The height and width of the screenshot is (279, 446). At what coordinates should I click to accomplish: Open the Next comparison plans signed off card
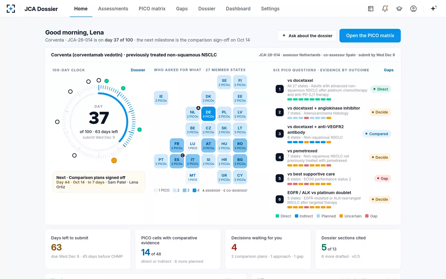[99, 182]
